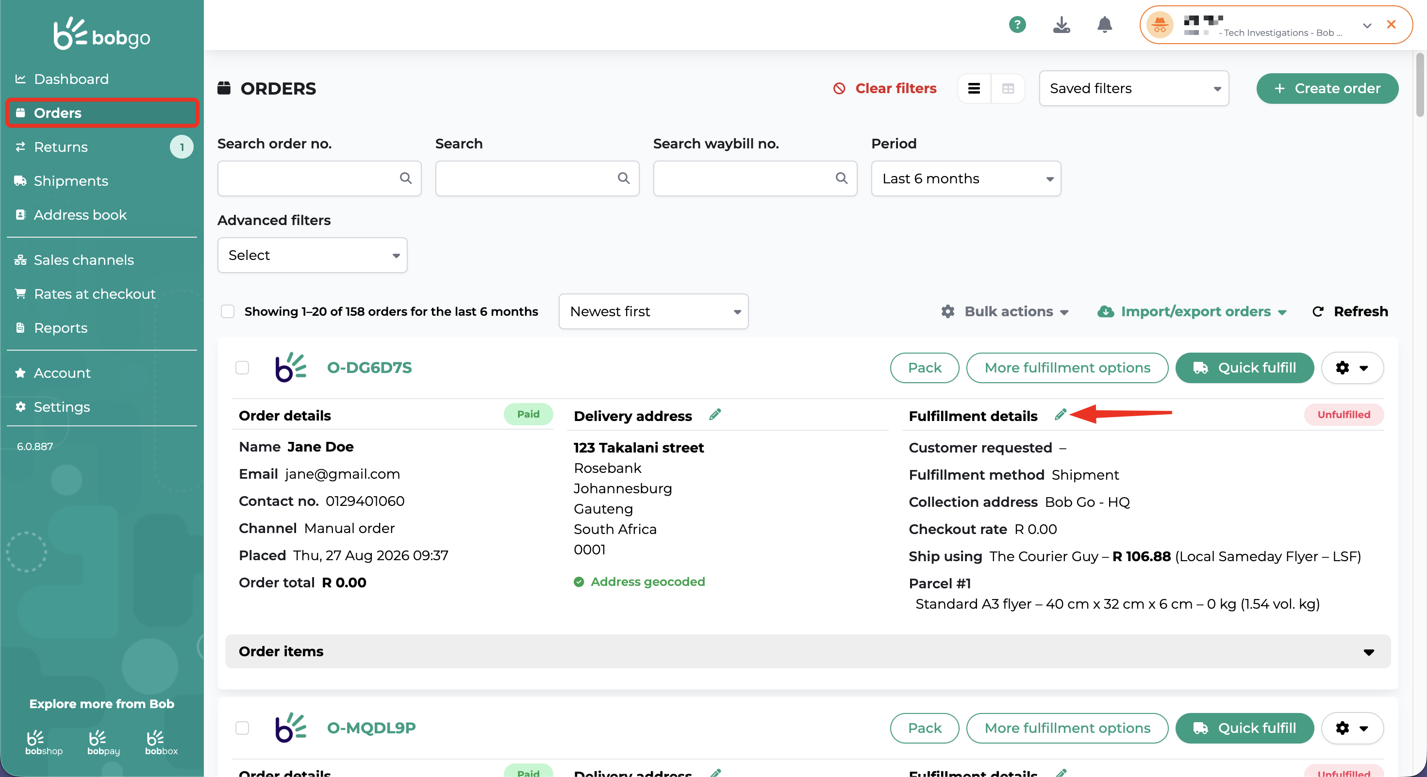Viewport: 1427px width, 777px height.
Task: Select order O-MQDL9P checkbox
Action: coord(242,728)
